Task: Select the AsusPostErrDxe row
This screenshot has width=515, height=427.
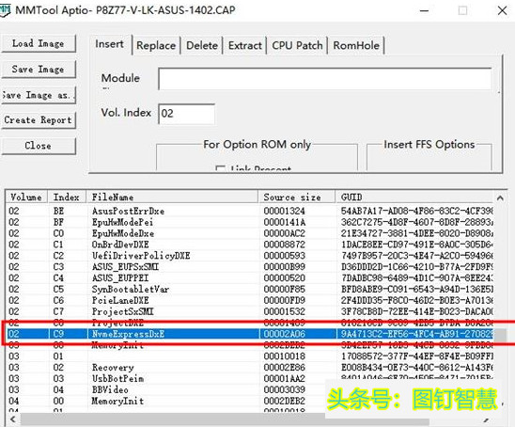Action: 250,211
